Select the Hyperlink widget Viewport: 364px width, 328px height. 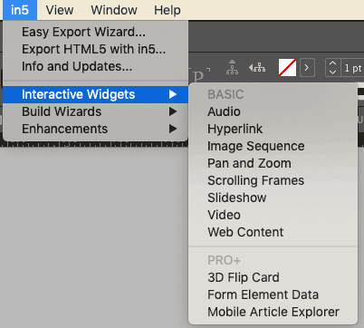click(273, 129)
